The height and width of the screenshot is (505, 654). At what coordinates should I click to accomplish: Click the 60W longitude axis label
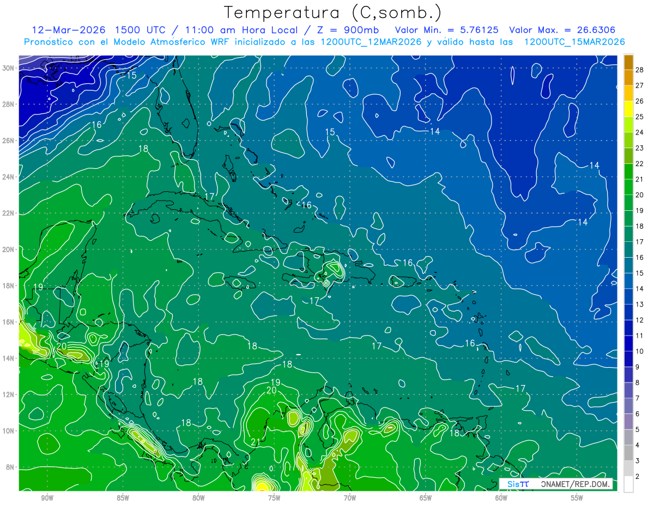pyautogui.click(x=501, y=498)
